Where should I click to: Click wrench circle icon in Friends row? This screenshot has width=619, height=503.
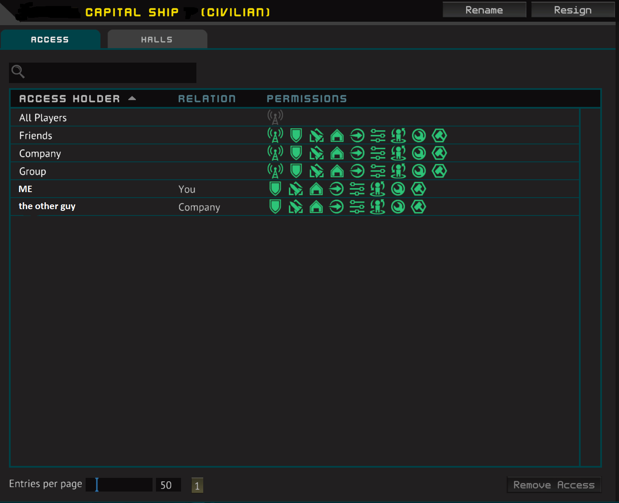click(x=419, y=136)
